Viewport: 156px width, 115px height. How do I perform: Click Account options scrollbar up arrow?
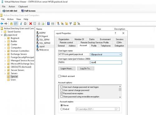coord(120,86)
